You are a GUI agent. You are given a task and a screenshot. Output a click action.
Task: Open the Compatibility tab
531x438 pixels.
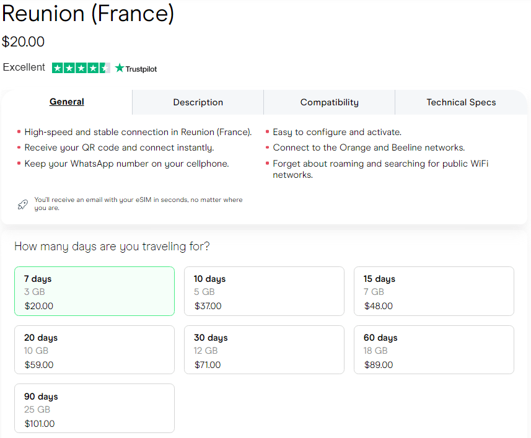tap(329, 103)
